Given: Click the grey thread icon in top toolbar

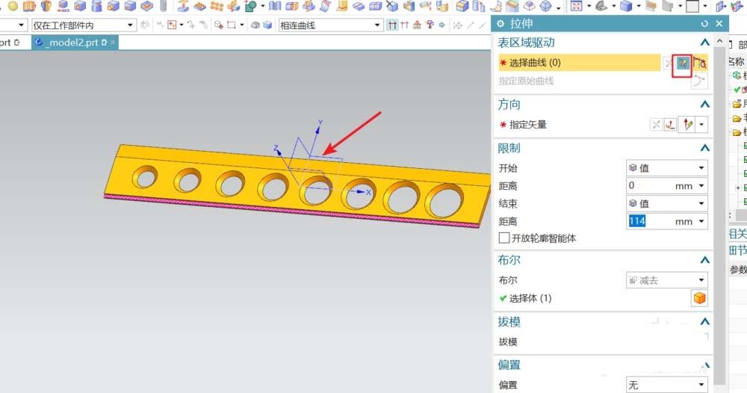Looking at the screenshot, I should coord(163,6).
